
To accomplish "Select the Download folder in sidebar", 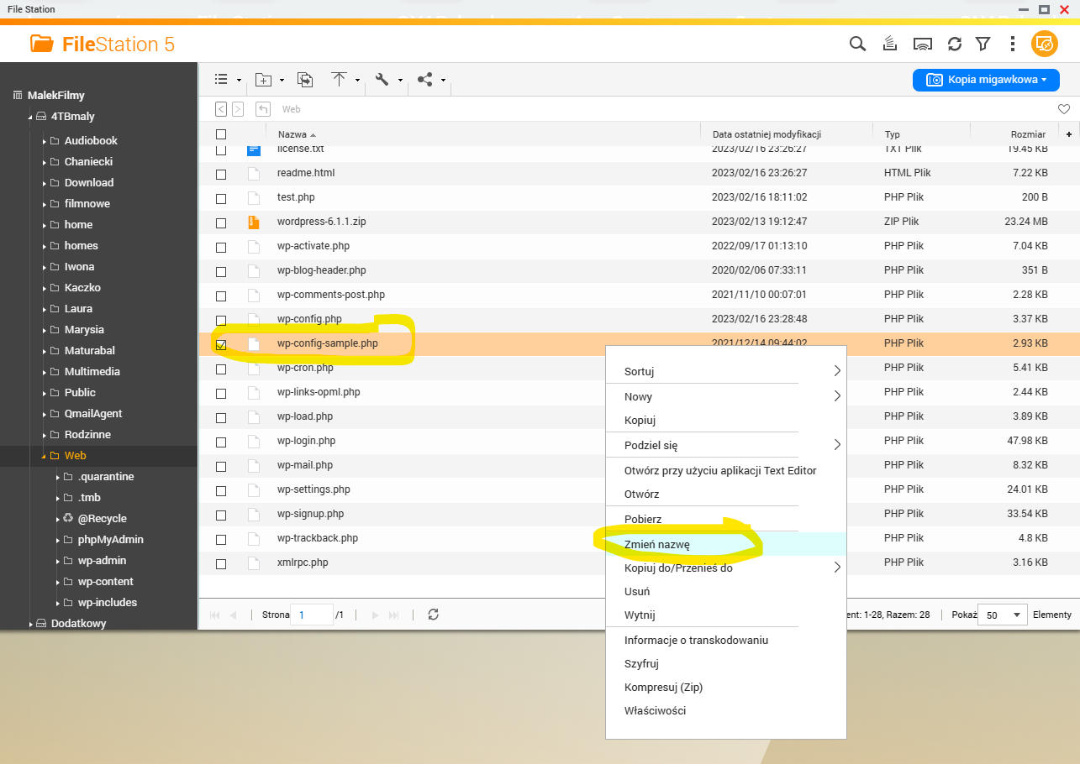I will [89, 182].
